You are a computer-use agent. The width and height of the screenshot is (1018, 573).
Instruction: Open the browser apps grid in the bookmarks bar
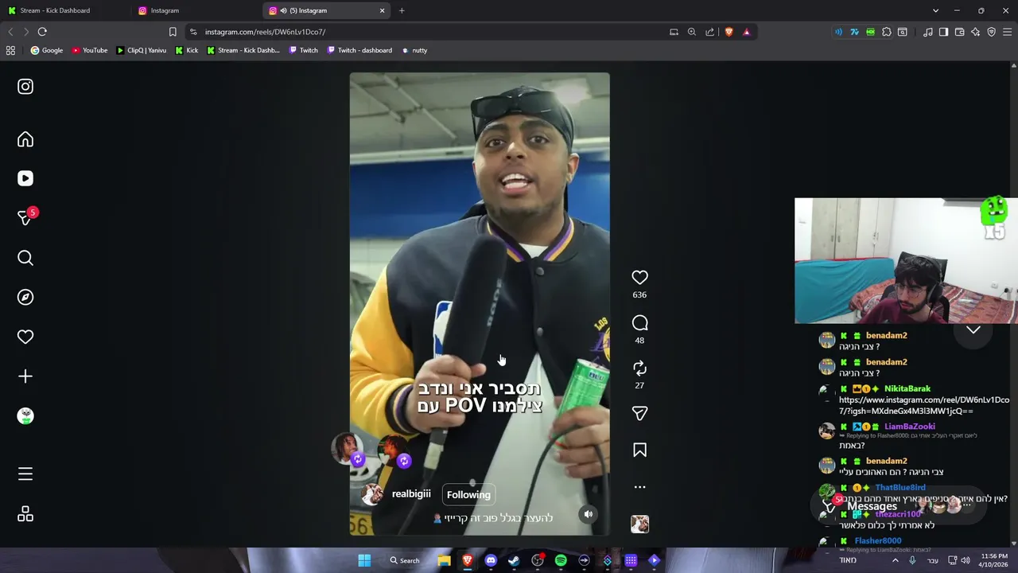point(10,50)
